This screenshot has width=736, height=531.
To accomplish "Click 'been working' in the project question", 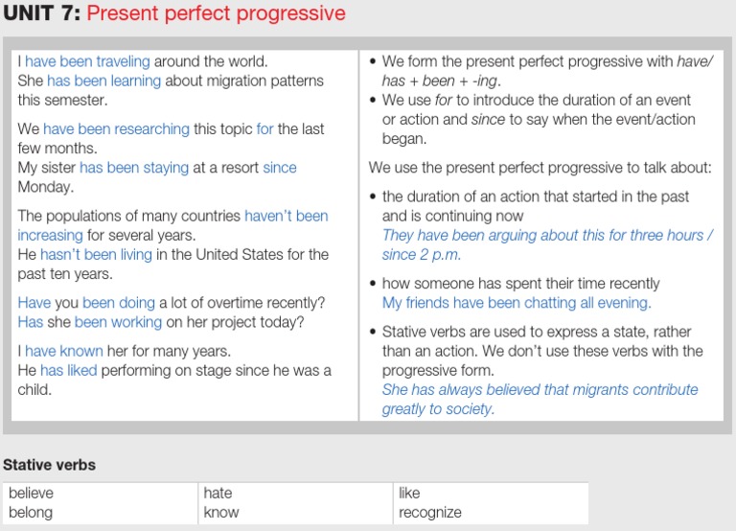I will tap(118, 322).
